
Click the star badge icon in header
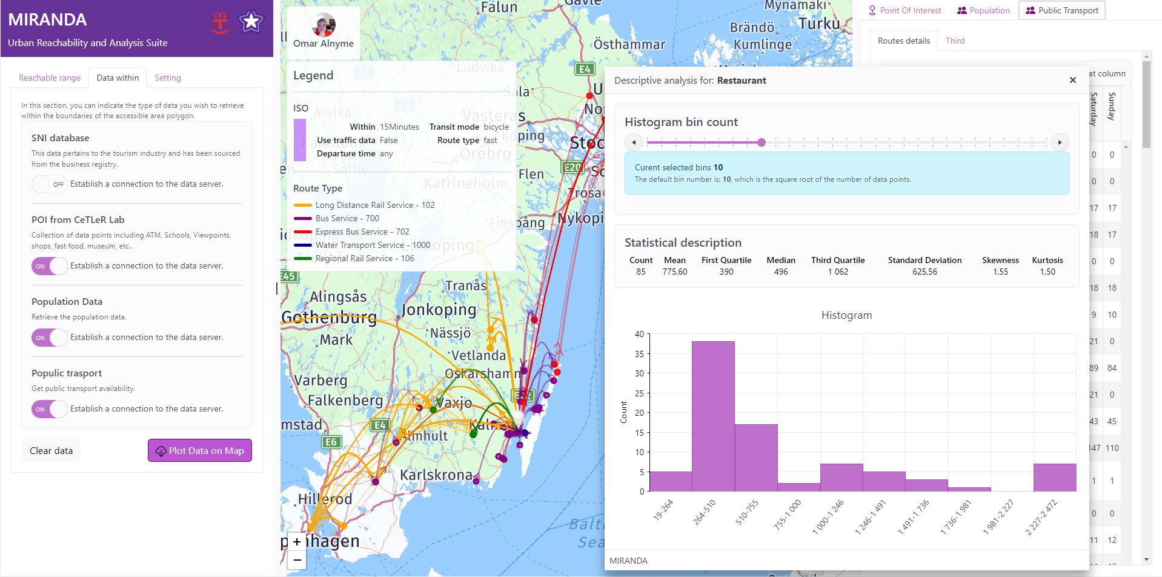251,22
